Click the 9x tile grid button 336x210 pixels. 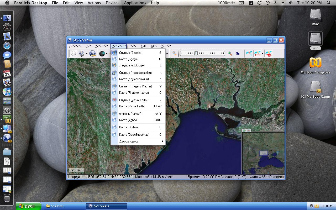238,54
